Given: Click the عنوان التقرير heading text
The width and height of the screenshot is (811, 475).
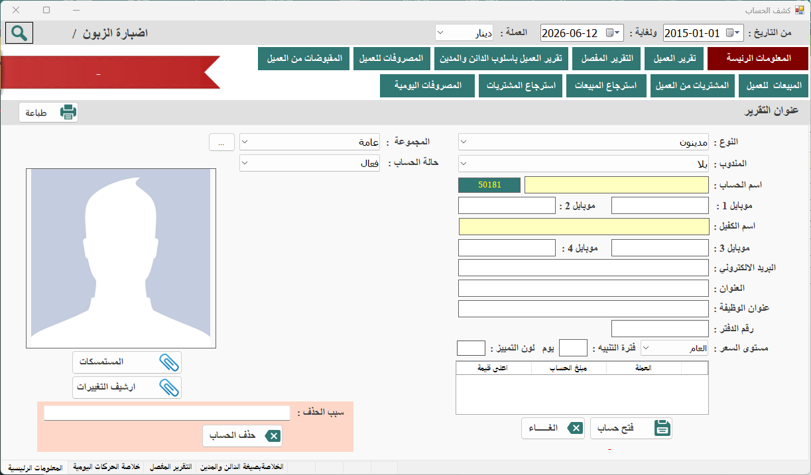Looking at the screenshot, I should (770, 111).
